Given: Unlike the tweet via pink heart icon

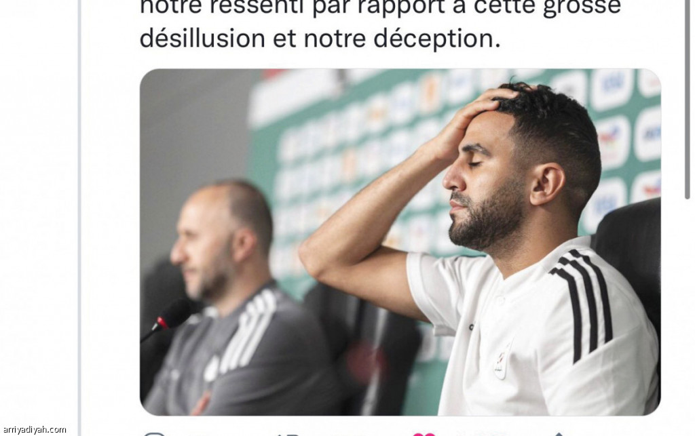Looking at the screenshot, I should click(424, 434).
